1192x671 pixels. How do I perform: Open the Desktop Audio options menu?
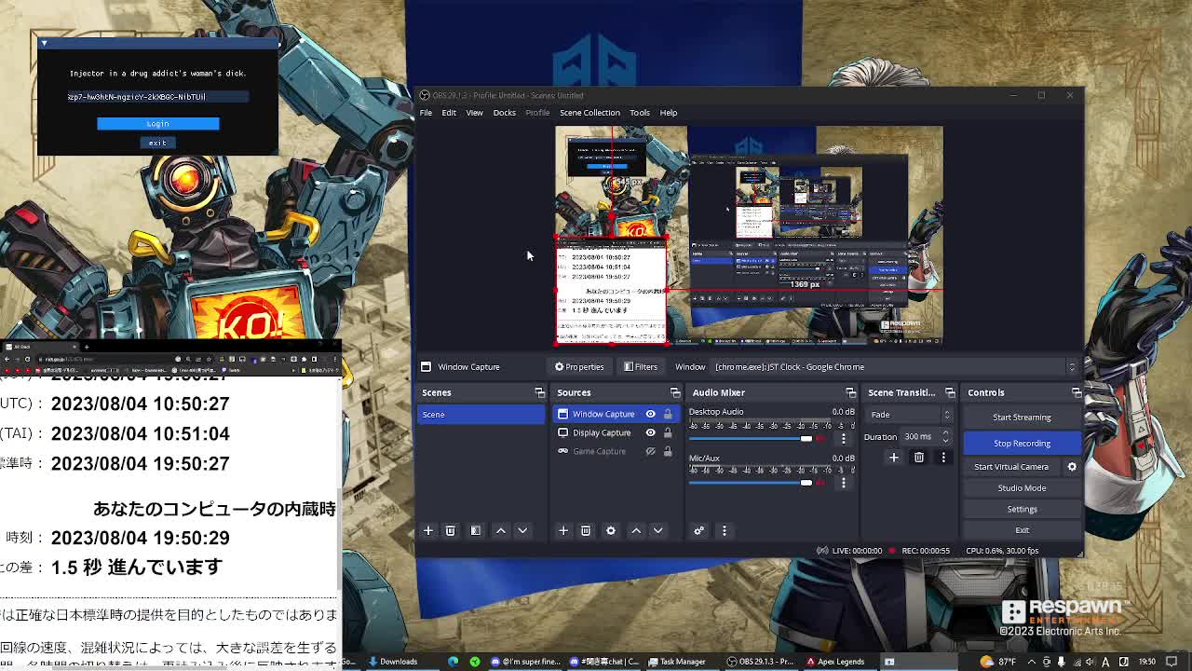click(x=844, y=438)
